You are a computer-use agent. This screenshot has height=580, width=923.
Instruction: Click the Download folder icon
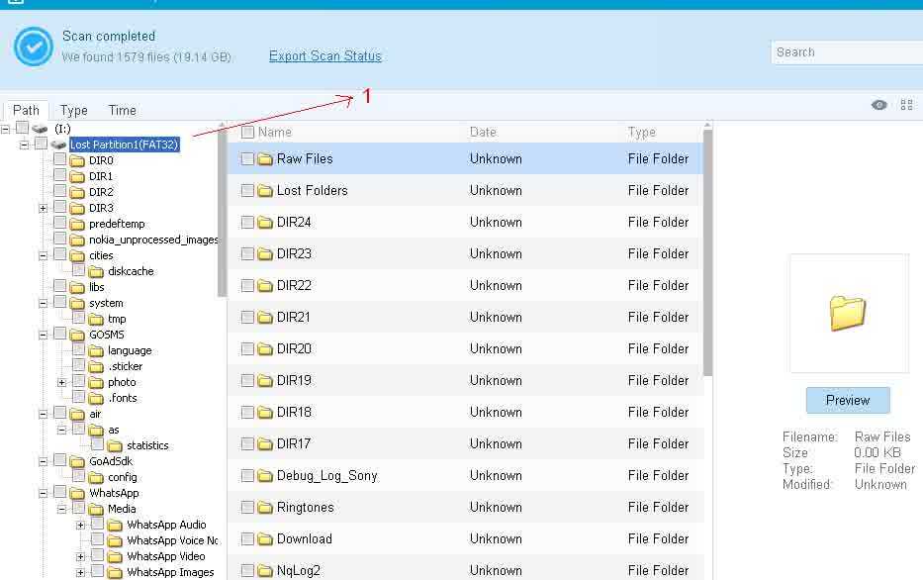pos(265,539)
